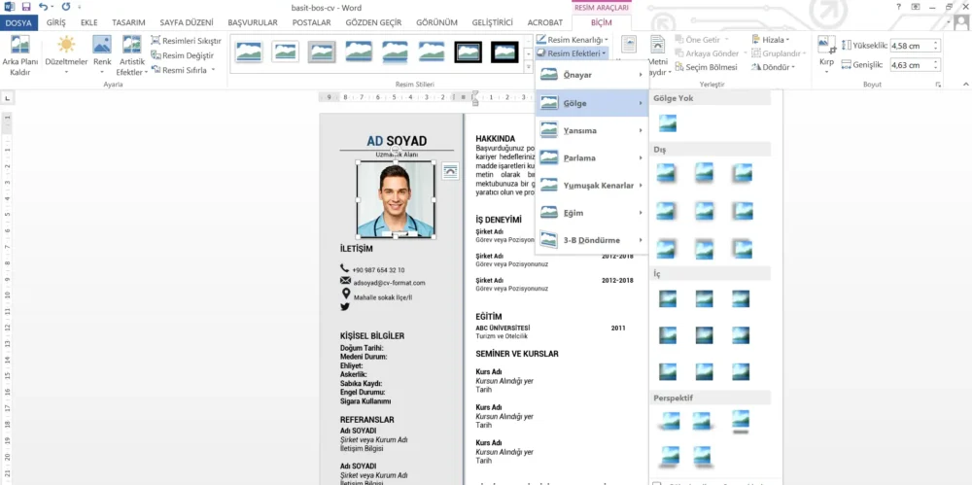Click the HAKKINDA heading in the CV
Image resolution: width=972 pixels, height=485 pixels.
(x=496, y=138)
